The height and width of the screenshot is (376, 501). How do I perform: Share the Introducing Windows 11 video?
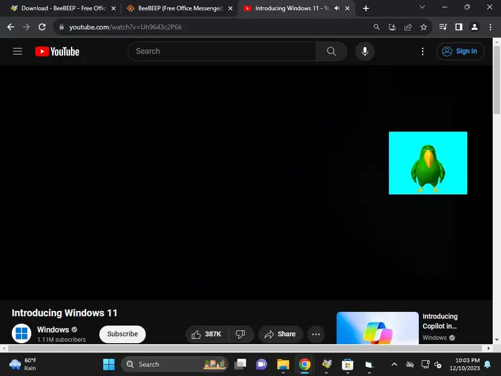click(280, 334)
